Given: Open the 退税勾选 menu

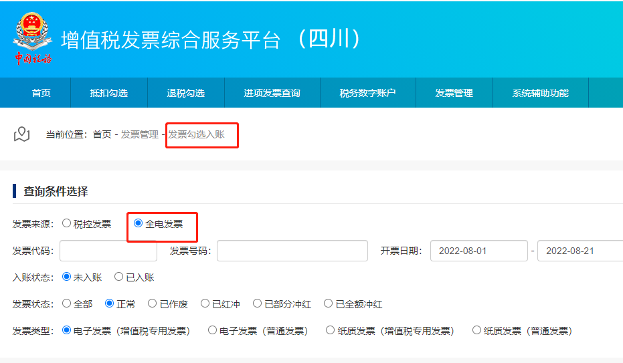Looking at the screenshot, I should pyautogui.click(x=185, y=93).
